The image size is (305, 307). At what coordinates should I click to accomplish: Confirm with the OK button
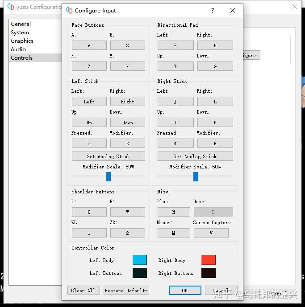tap(185, 290)
